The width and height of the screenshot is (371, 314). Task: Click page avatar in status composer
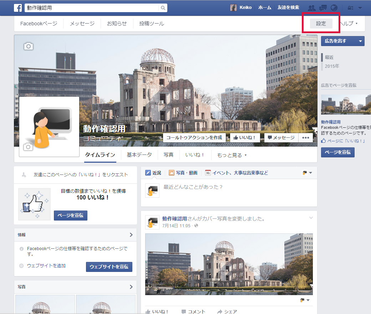point(152,191)
